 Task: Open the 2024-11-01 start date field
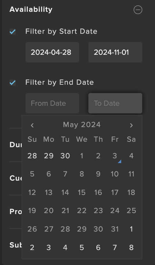click(x=115, y=52)
